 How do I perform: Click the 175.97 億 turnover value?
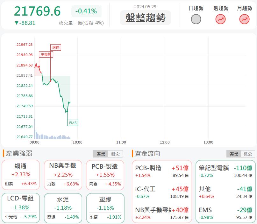coord(180,217)
